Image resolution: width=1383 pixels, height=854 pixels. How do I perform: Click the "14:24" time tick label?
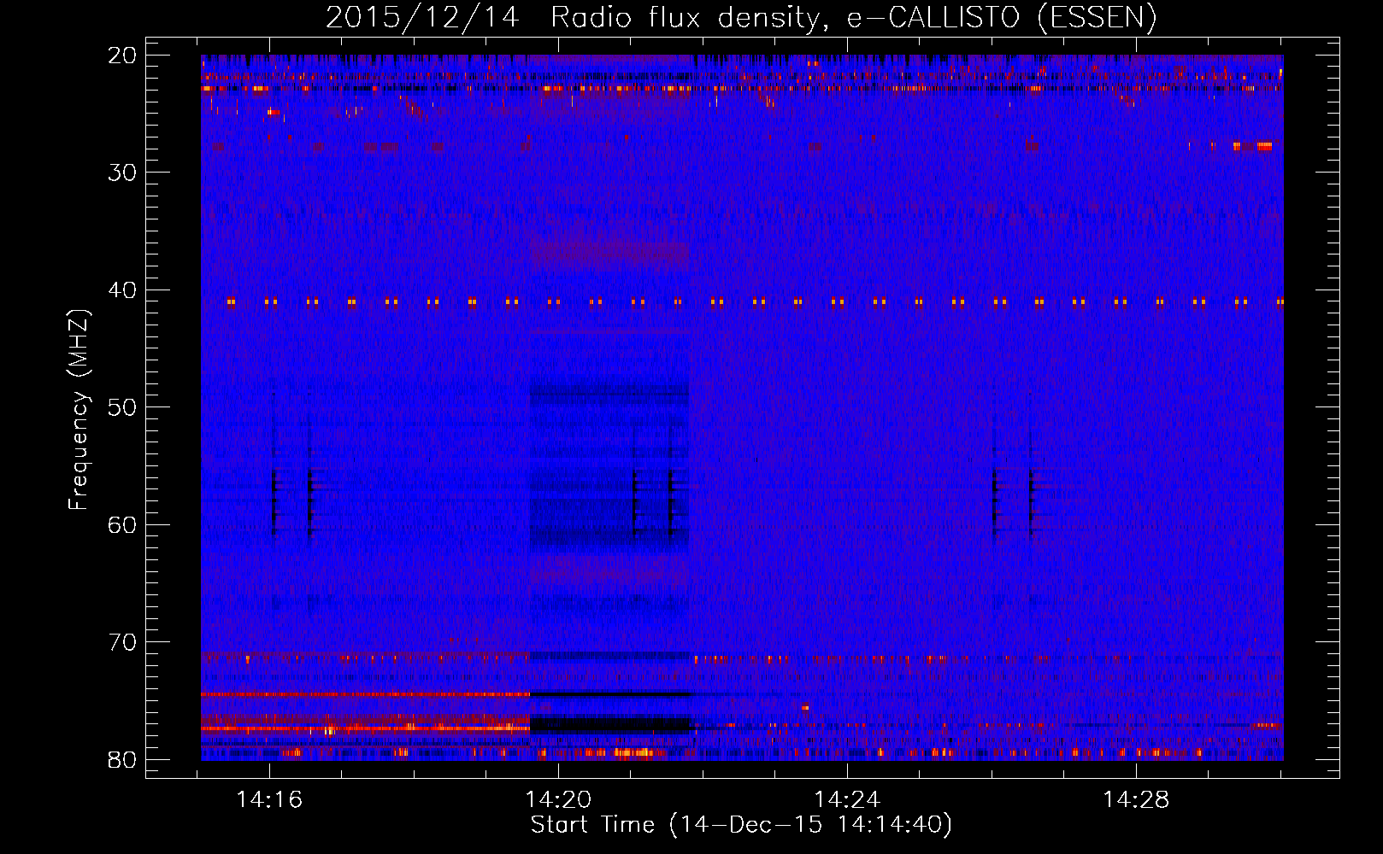coord(847,800)
